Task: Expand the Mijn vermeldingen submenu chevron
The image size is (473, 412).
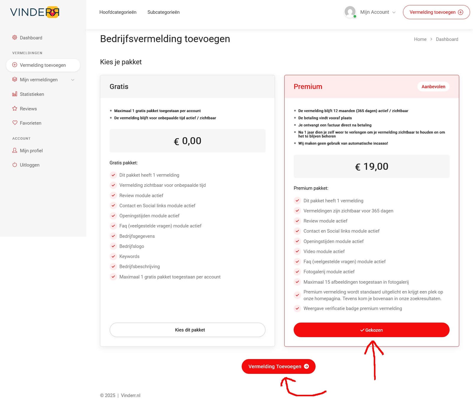Action: [73, 80]
